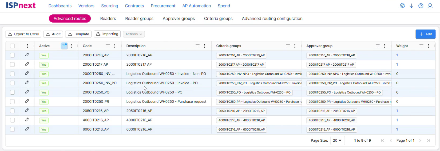
Task: Switch to the Criteria groups tab
Action: 218,19
